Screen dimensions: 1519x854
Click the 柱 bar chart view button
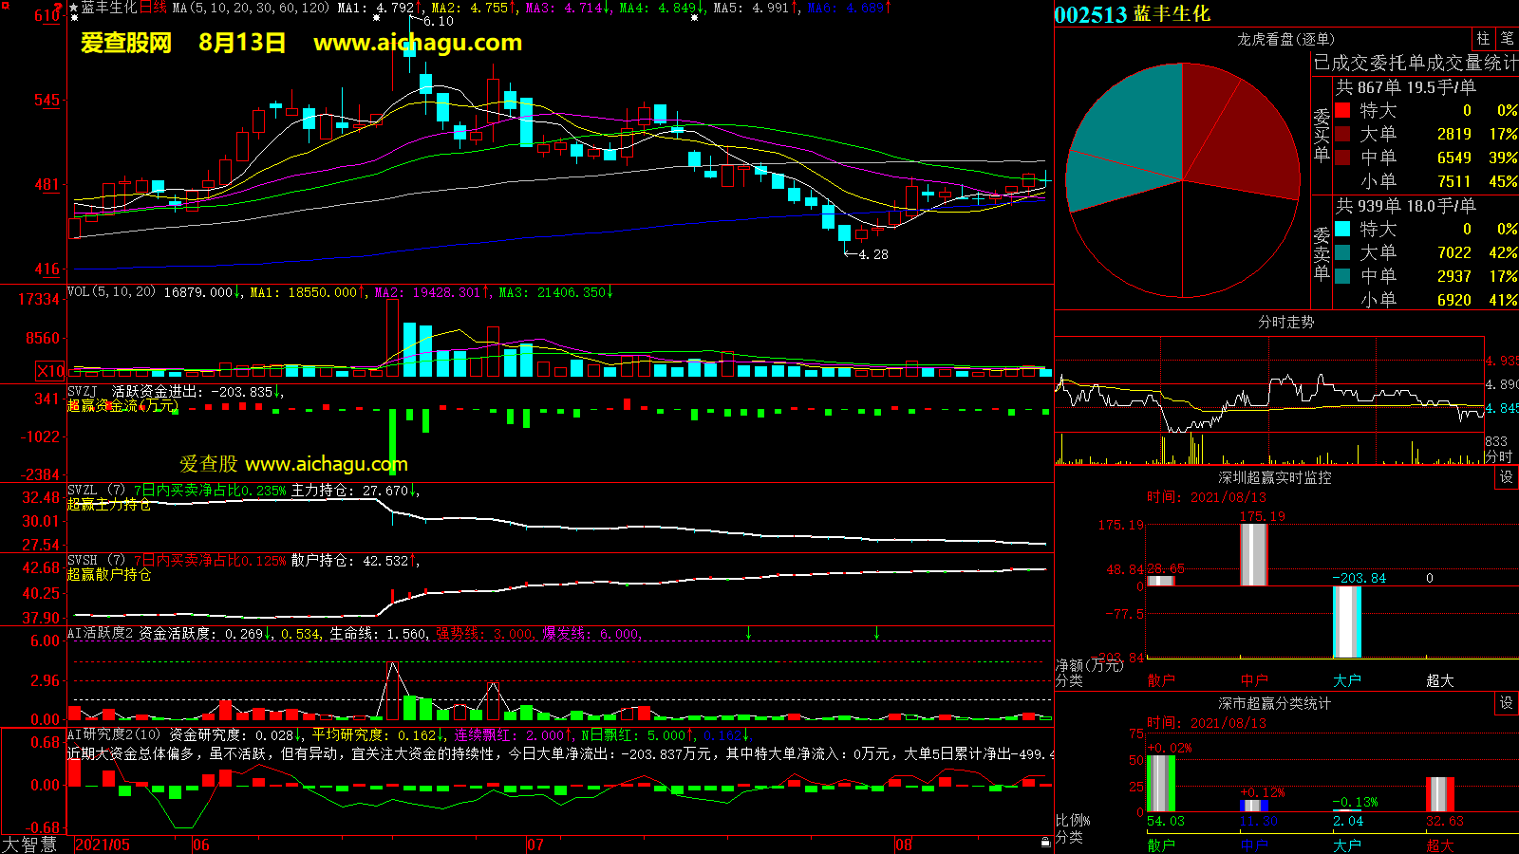(x=1483, y=39)
